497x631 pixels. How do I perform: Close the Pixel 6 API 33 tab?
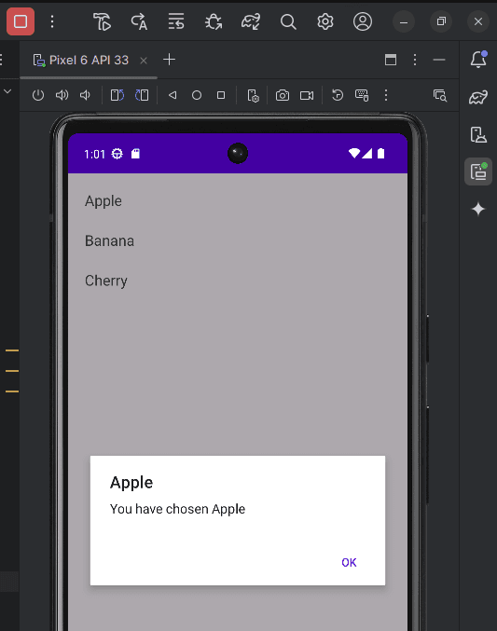144,61
